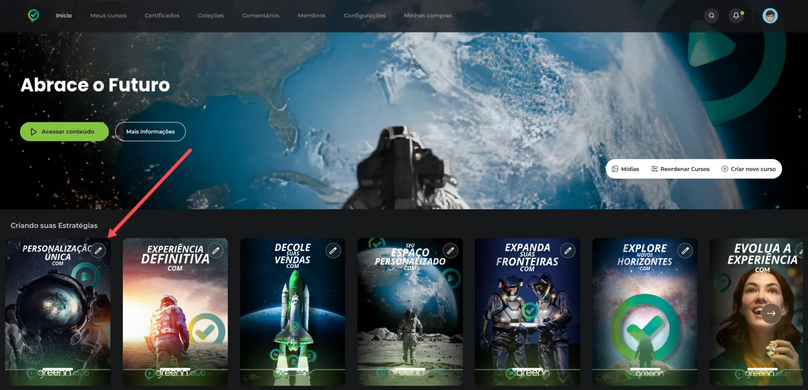This screenshot has width=808, height=390.
Task: Edit the Explore Novos Horizontes course
Action: [685, 251]
